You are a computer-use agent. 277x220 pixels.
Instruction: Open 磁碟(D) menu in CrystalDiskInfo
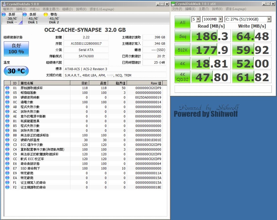point(67,9)
